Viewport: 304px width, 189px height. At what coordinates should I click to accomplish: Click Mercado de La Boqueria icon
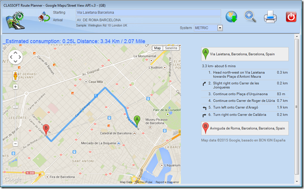click(x=118, y=143)
